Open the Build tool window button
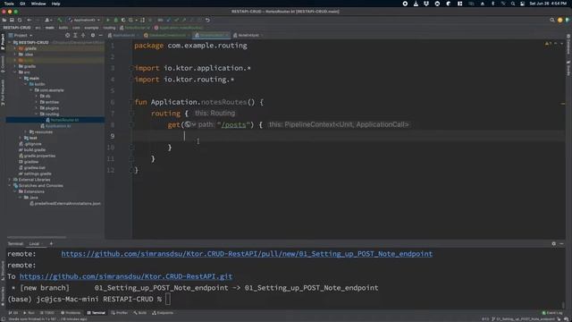 [140, 313]
